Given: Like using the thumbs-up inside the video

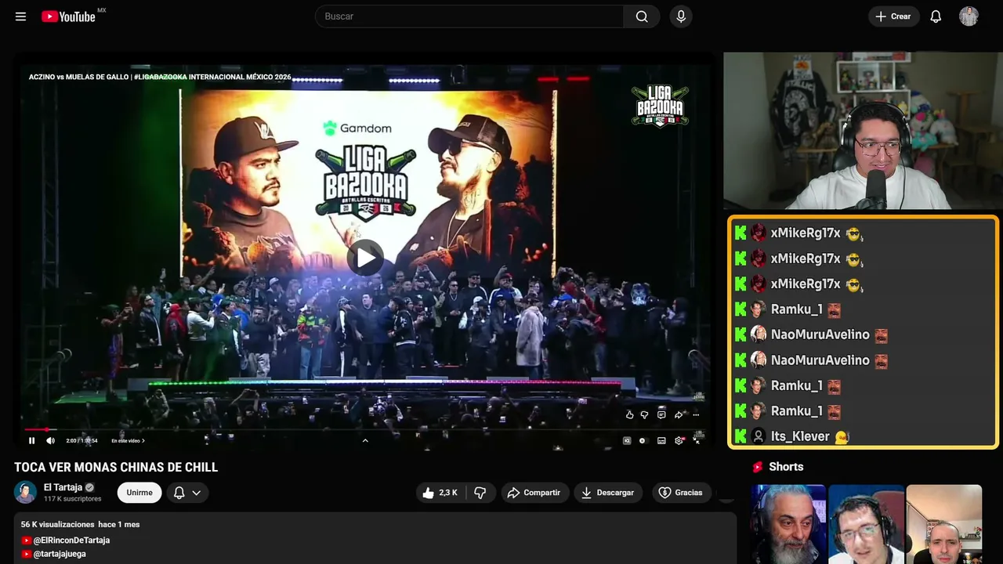Looking at the screenshot, I should 629,414.
